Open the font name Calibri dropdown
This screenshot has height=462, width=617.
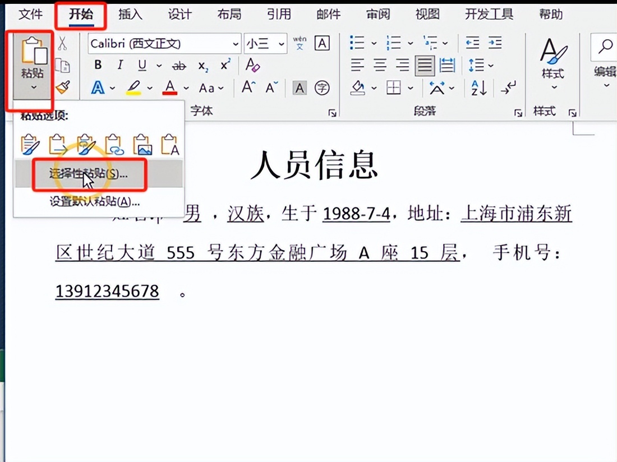click(x=236, y=44)
